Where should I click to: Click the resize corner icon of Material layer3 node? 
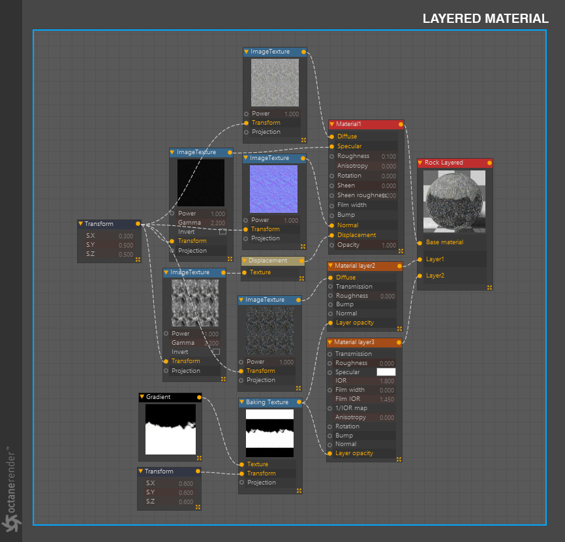coord(399,459)
